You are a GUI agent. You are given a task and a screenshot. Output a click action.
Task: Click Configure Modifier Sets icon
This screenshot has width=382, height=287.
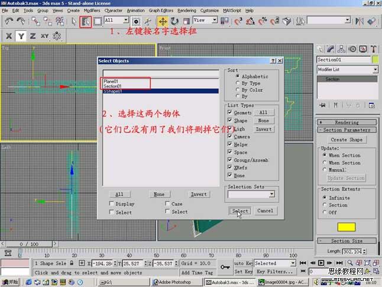[371, 105]
